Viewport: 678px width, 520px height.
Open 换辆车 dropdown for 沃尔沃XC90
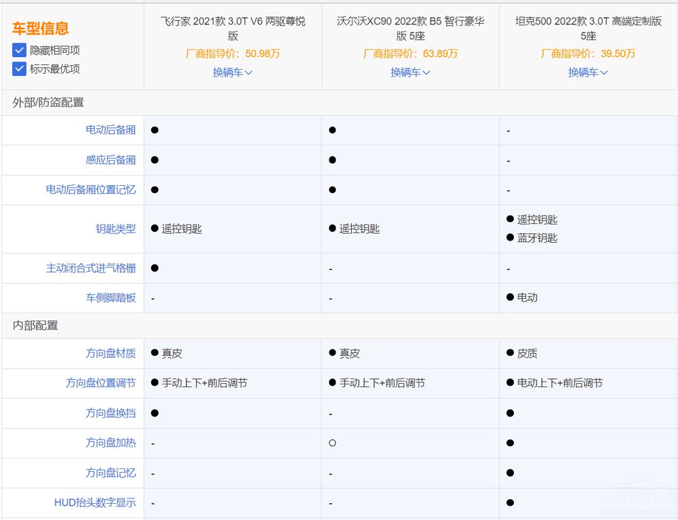click(x=410, y=73)
